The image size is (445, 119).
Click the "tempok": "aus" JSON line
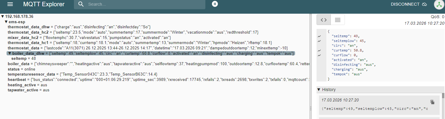point(347,74)
